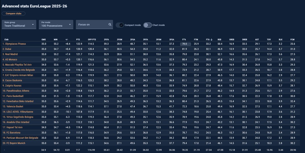305x153 pixels.
Task: Open the Per mode dropdown
Action: 56,24
